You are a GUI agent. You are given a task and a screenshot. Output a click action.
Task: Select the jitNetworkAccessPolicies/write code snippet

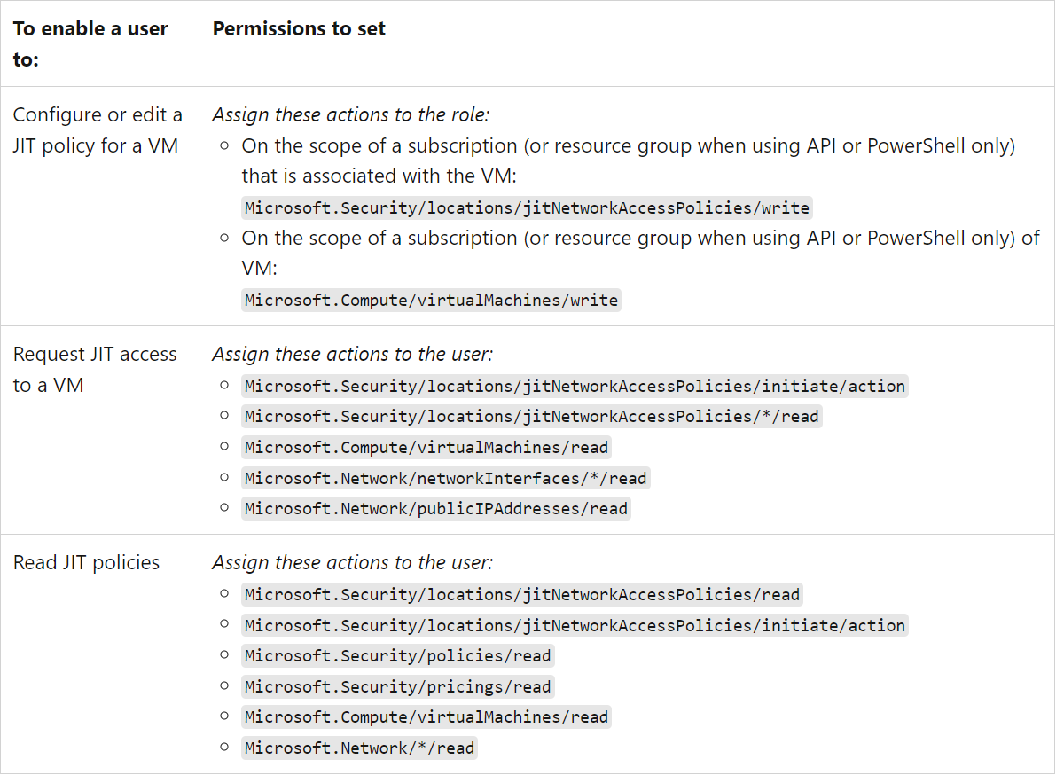[527, 208]
